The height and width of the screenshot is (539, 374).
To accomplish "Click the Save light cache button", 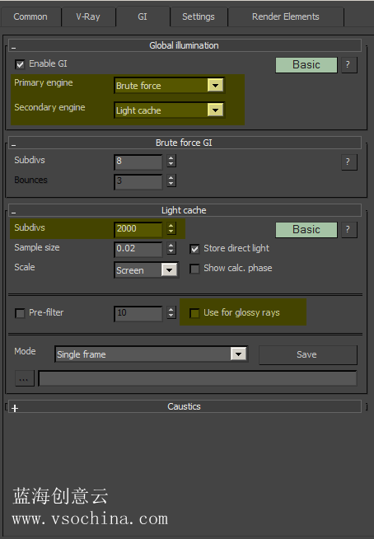I will click(x=308, y=354).
